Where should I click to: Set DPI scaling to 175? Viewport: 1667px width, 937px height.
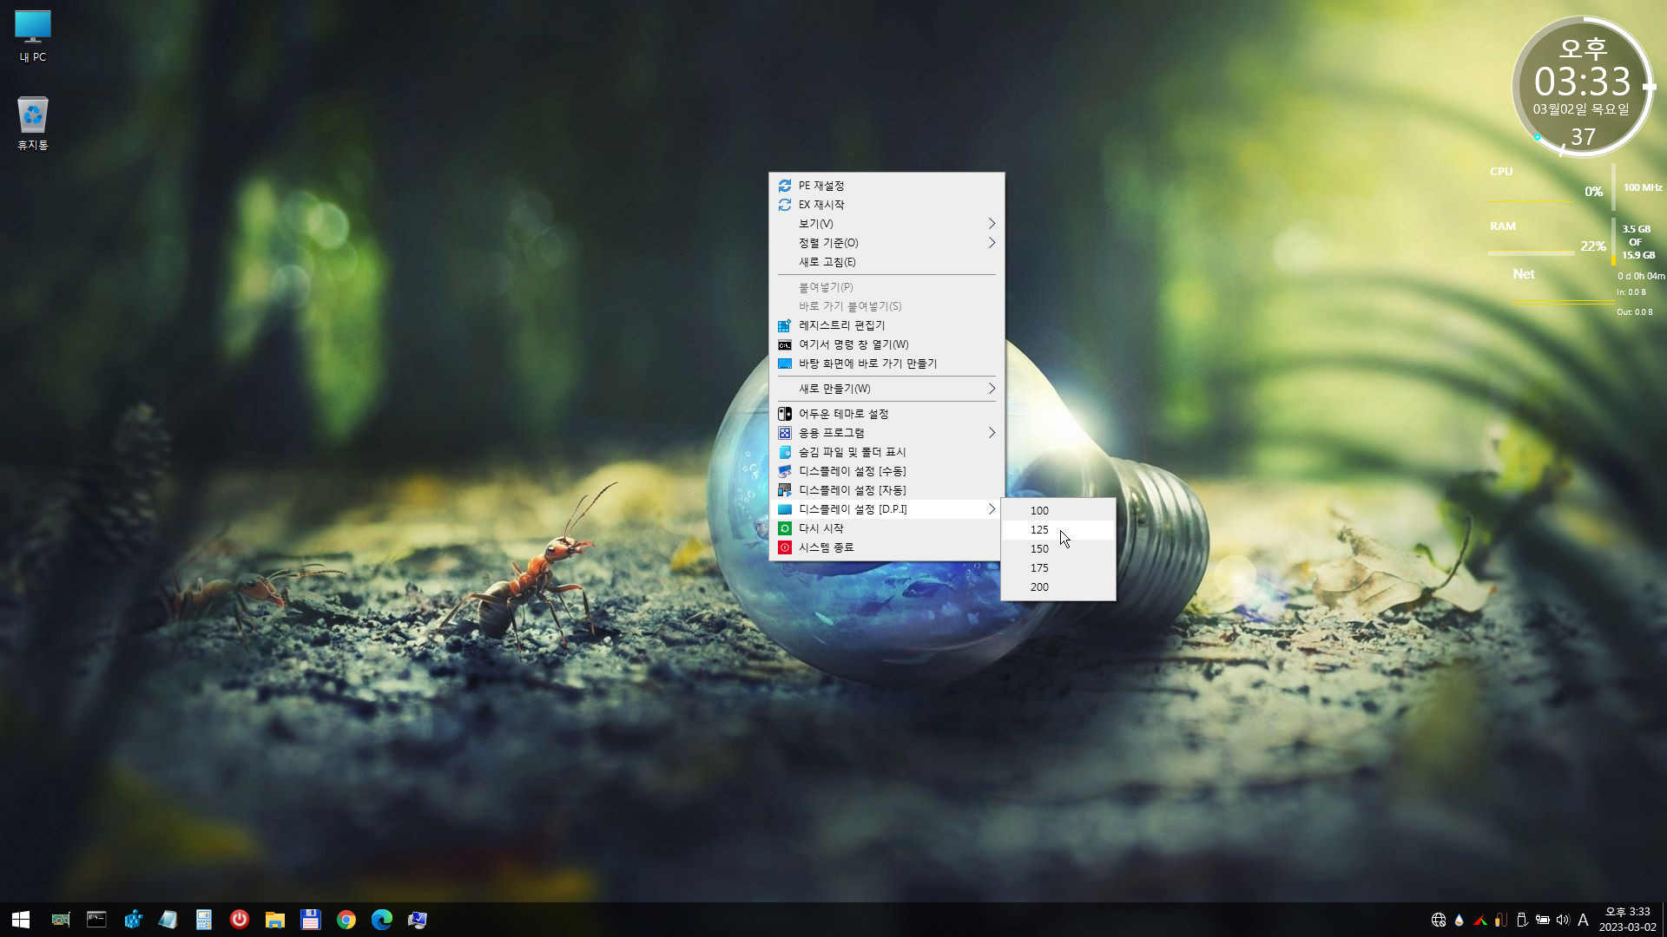1058,568
